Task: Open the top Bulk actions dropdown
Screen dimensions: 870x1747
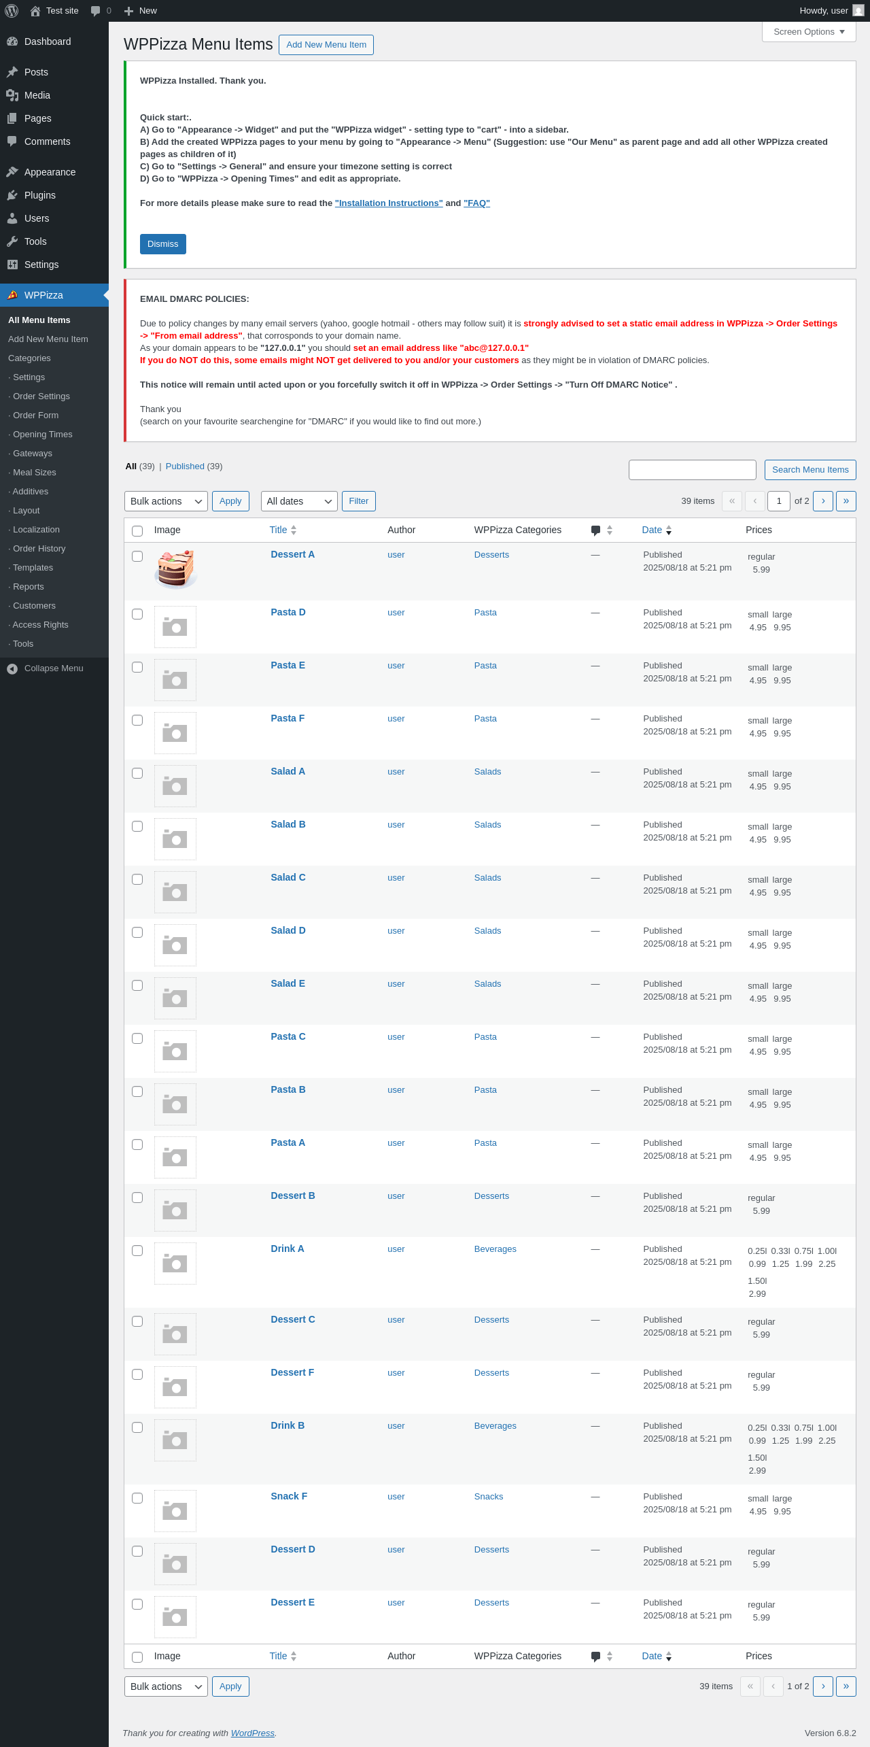Action: point(166,501)
